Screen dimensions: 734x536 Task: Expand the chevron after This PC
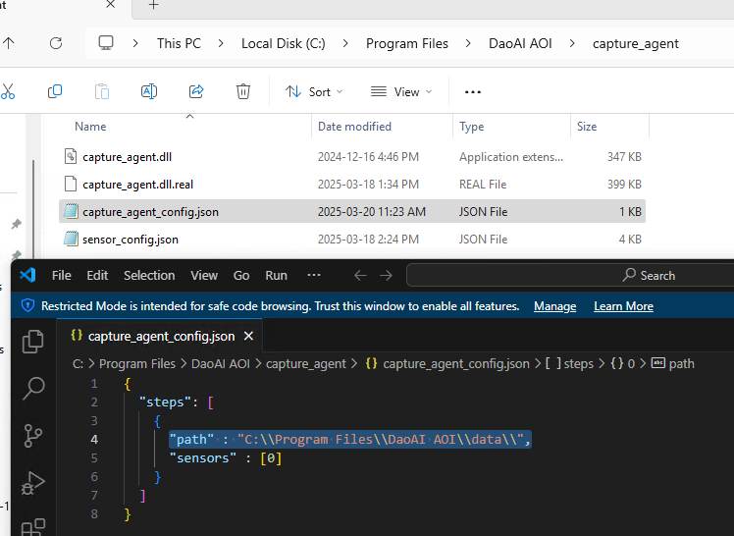coord(221,43)
